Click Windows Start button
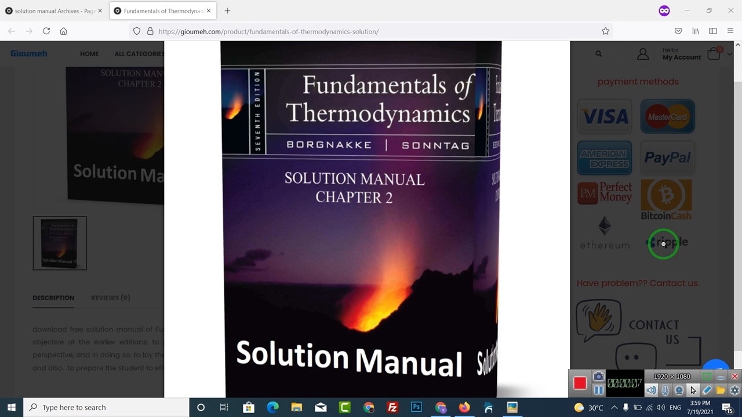Viewport: 742px width, 417px height. pos(12,407)
